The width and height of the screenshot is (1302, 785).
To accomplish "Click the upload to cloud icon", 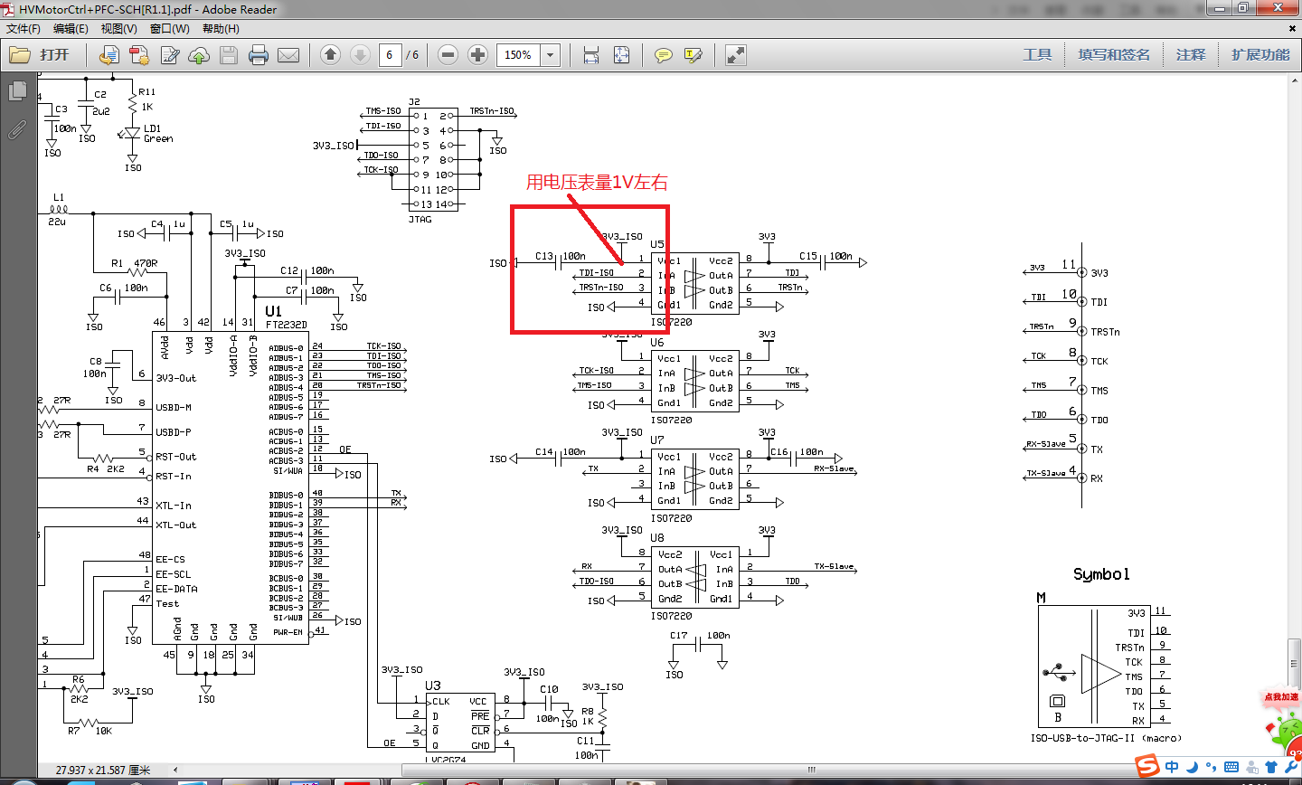I will point(199,55).
